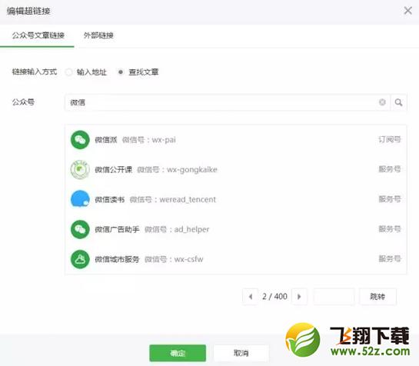Go to the previous results page
Image resolution: width=419 pixels, height=366 pixels.
(x=251, y=297)
